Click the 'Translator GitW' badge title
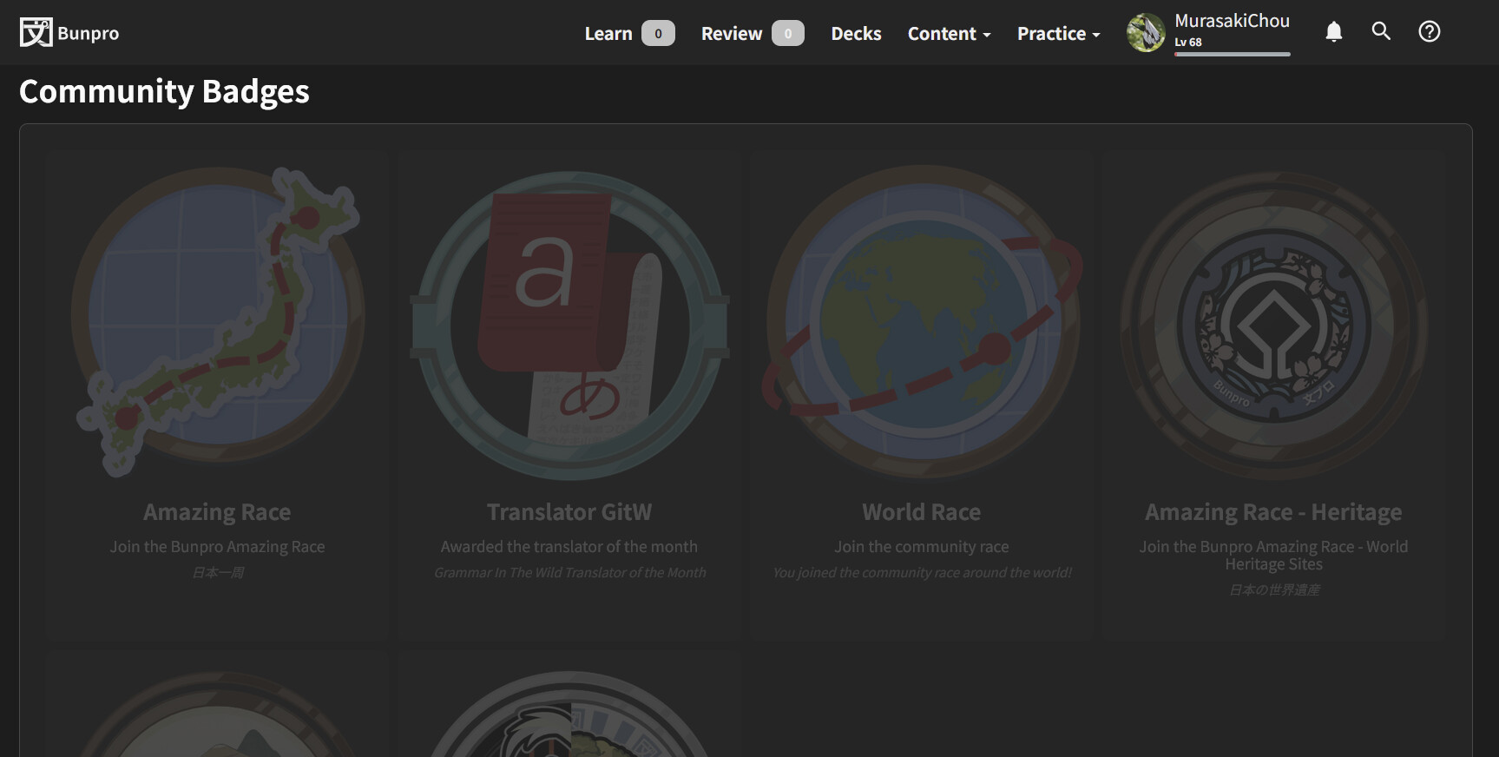The height and width of the screenshot is (757, 1499). [x=569, y=512]
